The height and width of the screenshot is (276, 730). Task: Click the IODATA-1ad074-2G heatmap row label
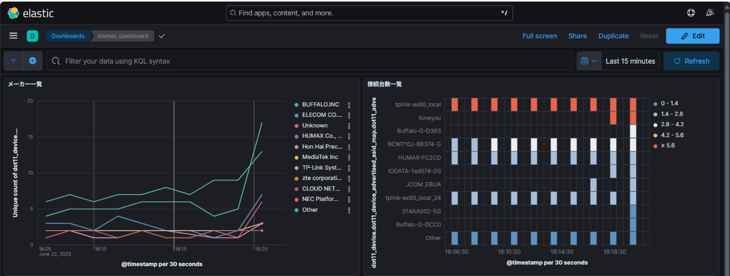pos(415,171)
